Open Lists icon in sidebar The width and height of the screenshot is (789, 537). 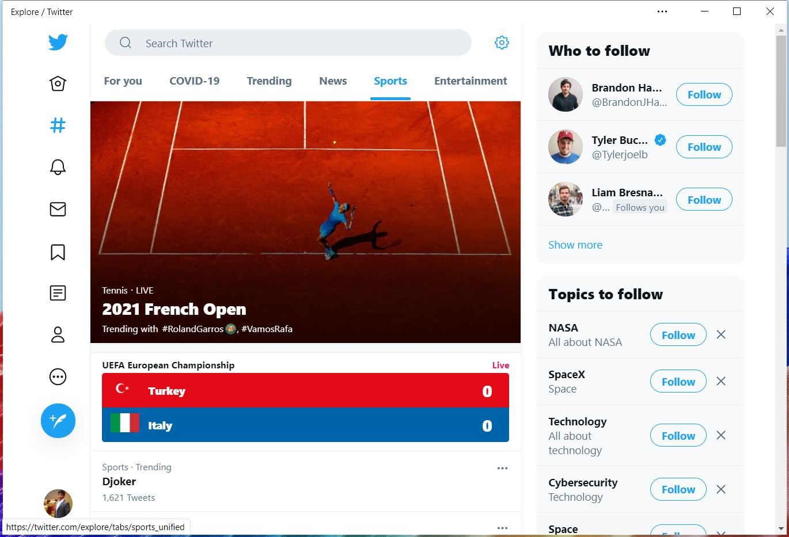(58, 293)
